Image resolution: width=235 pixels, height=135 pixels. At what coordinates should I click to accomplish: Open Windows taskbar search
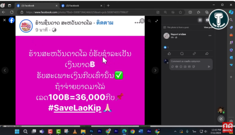coord(26,132)
